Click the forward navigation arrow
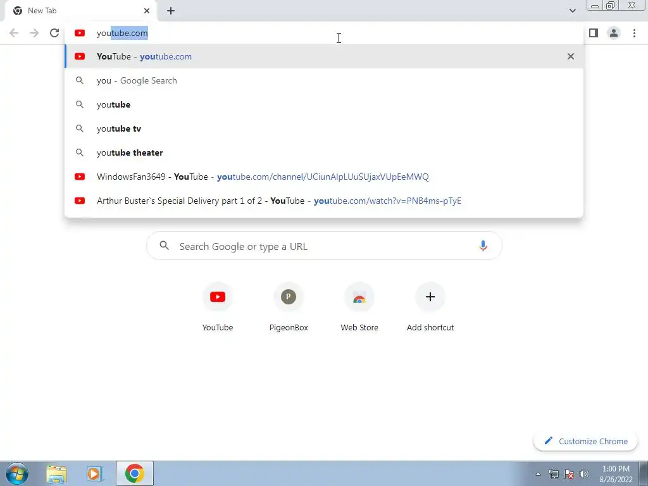Screen dimensions: 648x486 pyautogui.click(x=34, y=33)
